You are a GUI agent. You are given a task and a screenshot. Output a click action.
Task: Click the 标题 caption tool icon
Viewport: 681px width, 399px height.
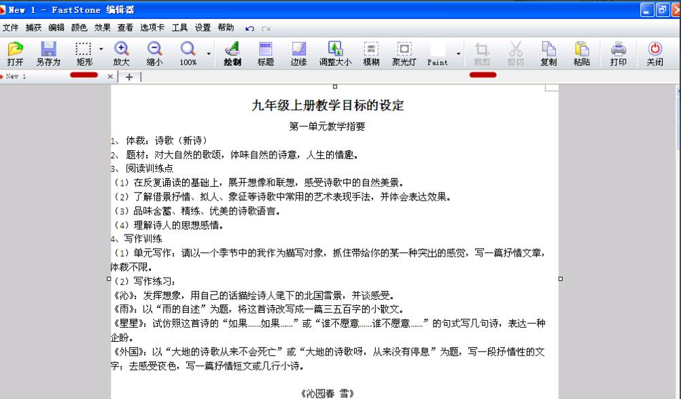(x=265, y=49)
